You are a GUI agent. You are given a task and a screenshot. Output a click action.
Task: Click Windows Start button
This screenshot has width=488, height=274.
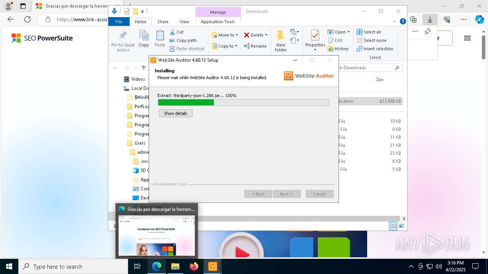point(9,266)
